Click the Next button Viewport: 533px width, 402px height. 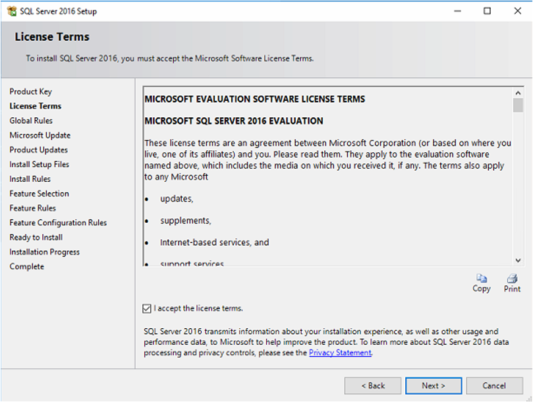[x=434, y=386]
